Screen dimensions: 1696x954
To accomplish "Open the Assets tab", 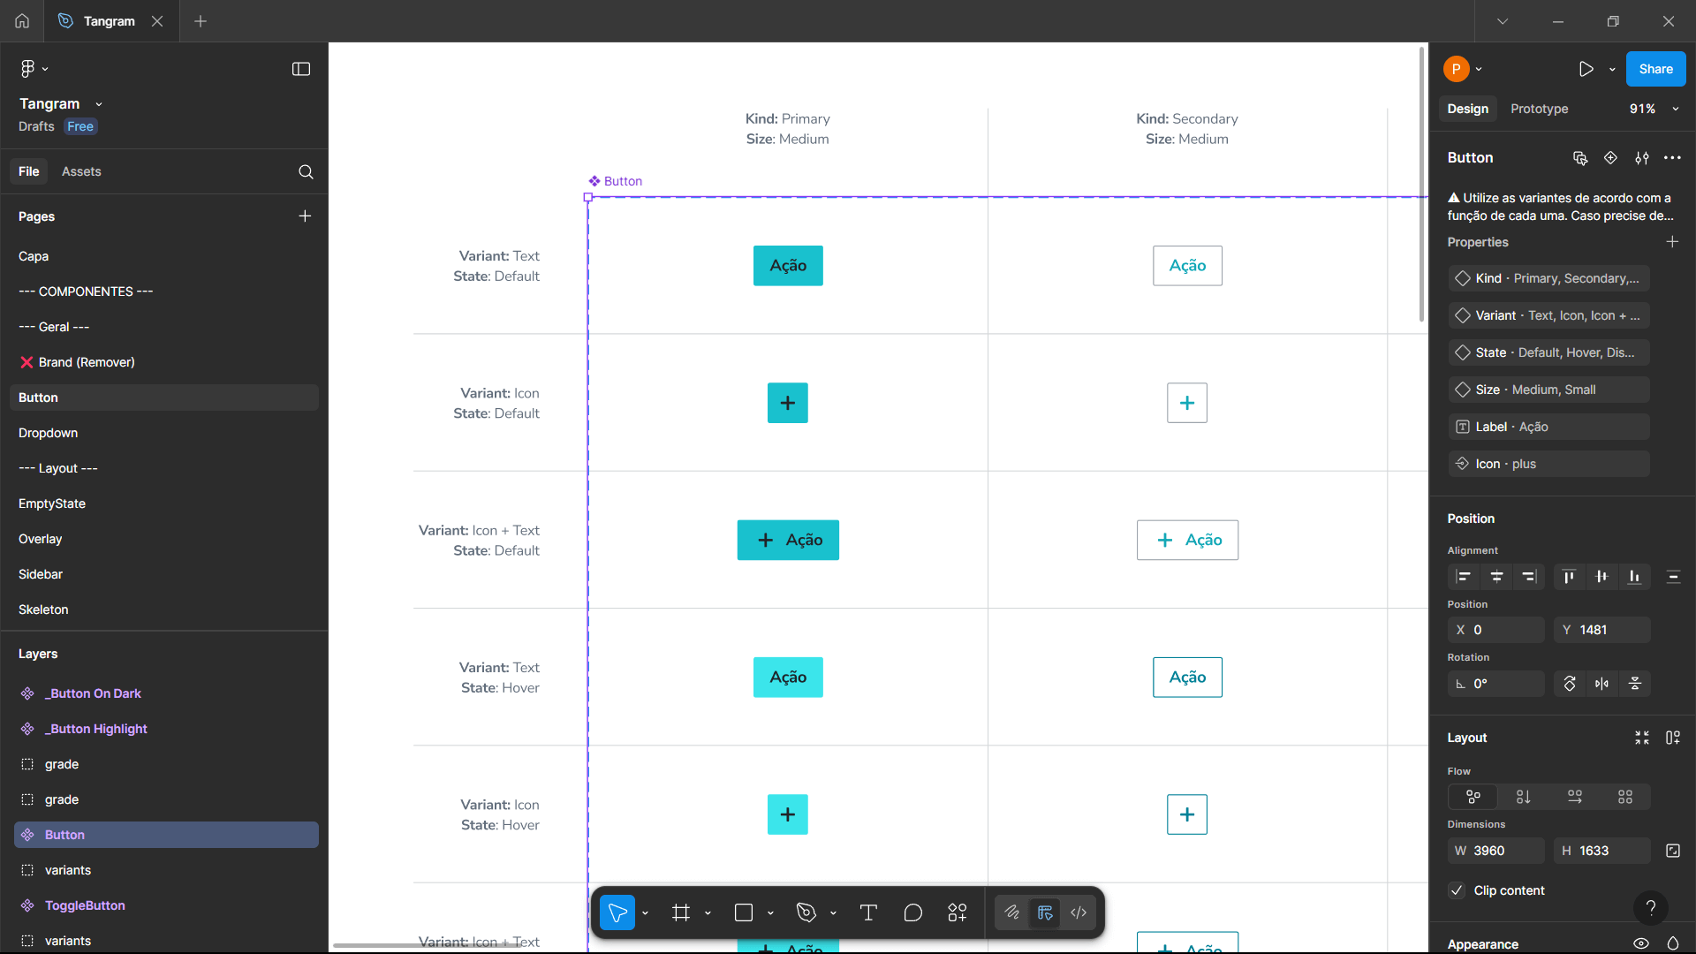I will pyautogui.click(x=81, y=171).
